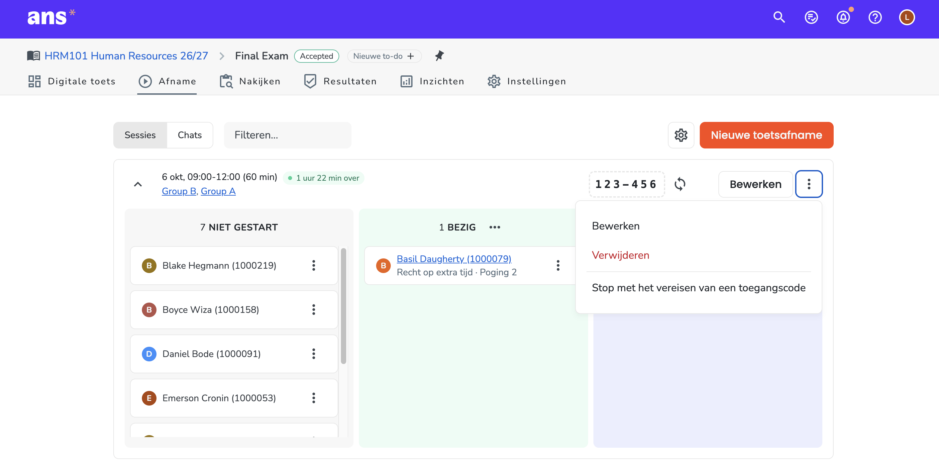Open the Inzichten tab
This screenshot has width=939, height=467.
[432, 81]
